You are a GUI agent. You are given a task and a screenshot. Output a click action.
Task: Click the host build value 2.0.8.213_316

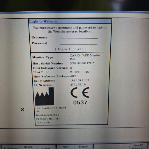pyautogui.click(x=79, y=72)
